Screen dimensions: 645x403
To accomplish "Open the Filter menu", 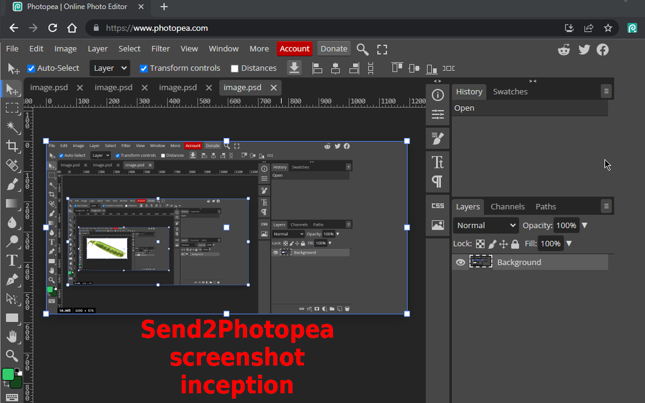I will pyautogui.click(x=160, y=48).
